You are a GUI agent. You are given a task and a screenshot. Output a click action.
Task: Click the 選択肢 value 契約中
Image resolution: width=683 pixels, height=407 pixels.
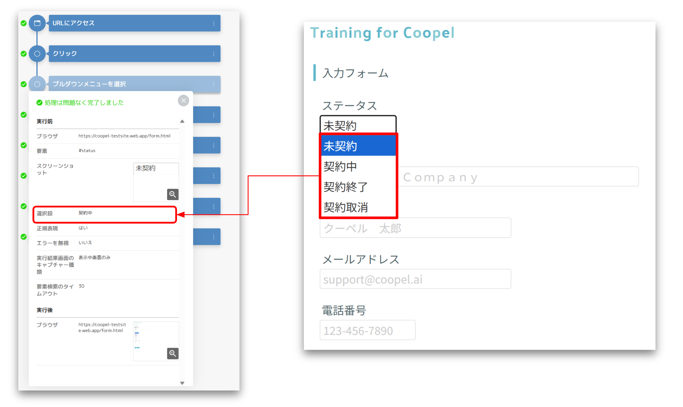pyautogui.click(x=85, y=213)
